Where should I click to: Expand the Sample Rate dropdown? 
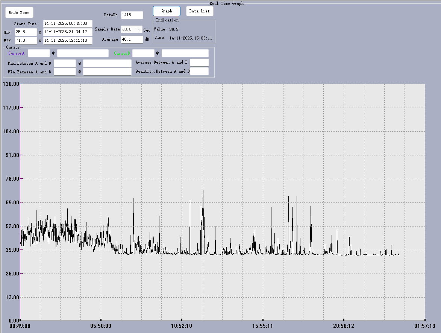138,29
